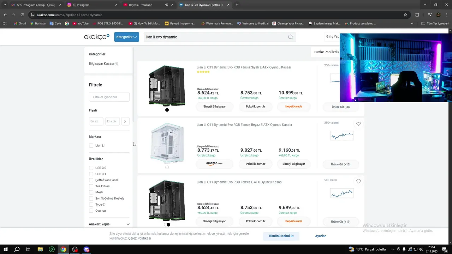This screenshot has width=452, height=254.
Task: Click the site information icon in address bar
Action: [x=32, y=15]
